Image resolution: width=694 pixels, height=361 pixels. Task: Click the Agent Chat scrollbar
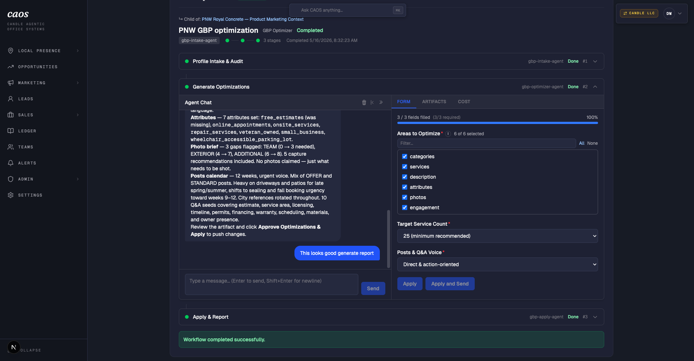(388, 239)
